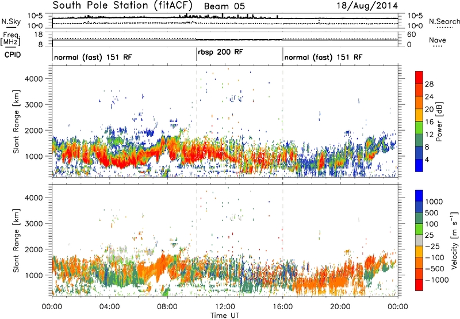Click the 'Freq. [MHz]' axis label

(x=10, y=39)
